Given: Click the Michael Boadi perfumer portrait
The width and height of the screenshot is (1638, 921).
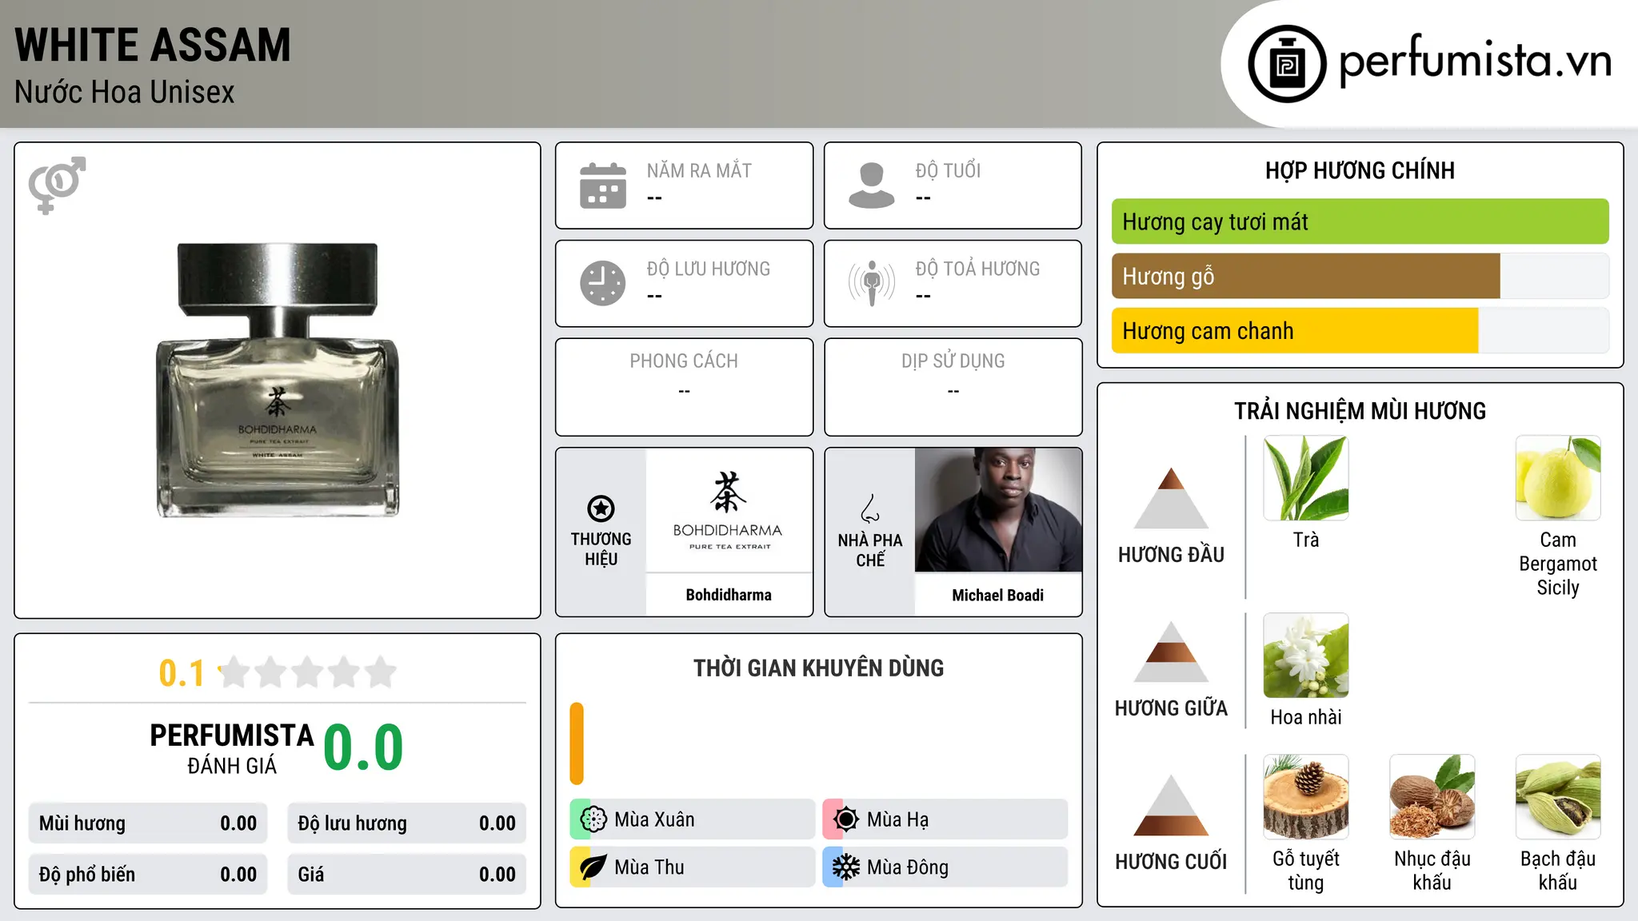Looking at the screenshot, I should [998, 510].
